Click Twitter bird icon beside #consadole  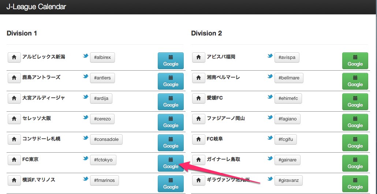[x=86, y=138]
